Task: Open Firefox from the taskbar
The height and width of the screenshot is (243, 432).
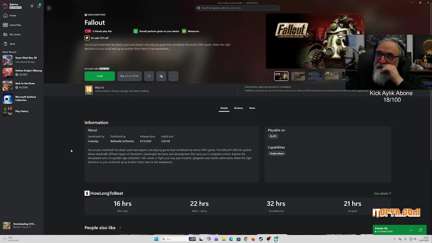Action: [253, 239]
